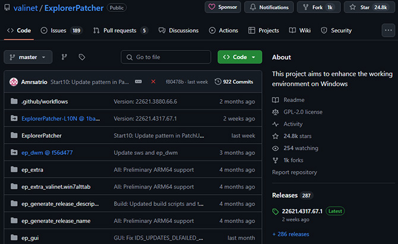This screenshot has width=398, height=244.
Task: View failed checks via red X icon
Action: 153,82
